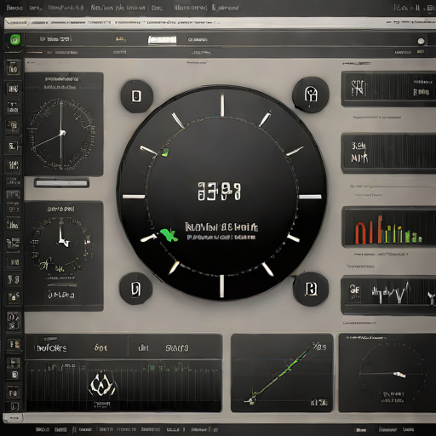Click the white horizontal slider bar below the analog clock
436x436 pixels.
61,183
